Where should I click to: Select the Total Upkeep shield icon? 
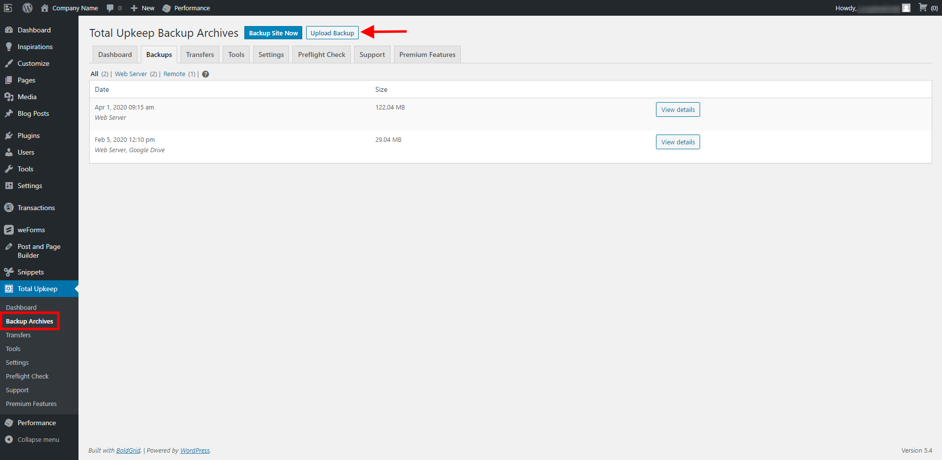click(x=9, y=289)
